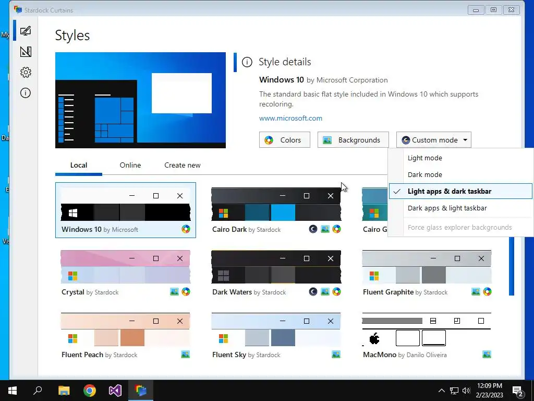Screen dimensions: 534x401
Task: Click the Backgrounds button
Action: click(353, 140)
